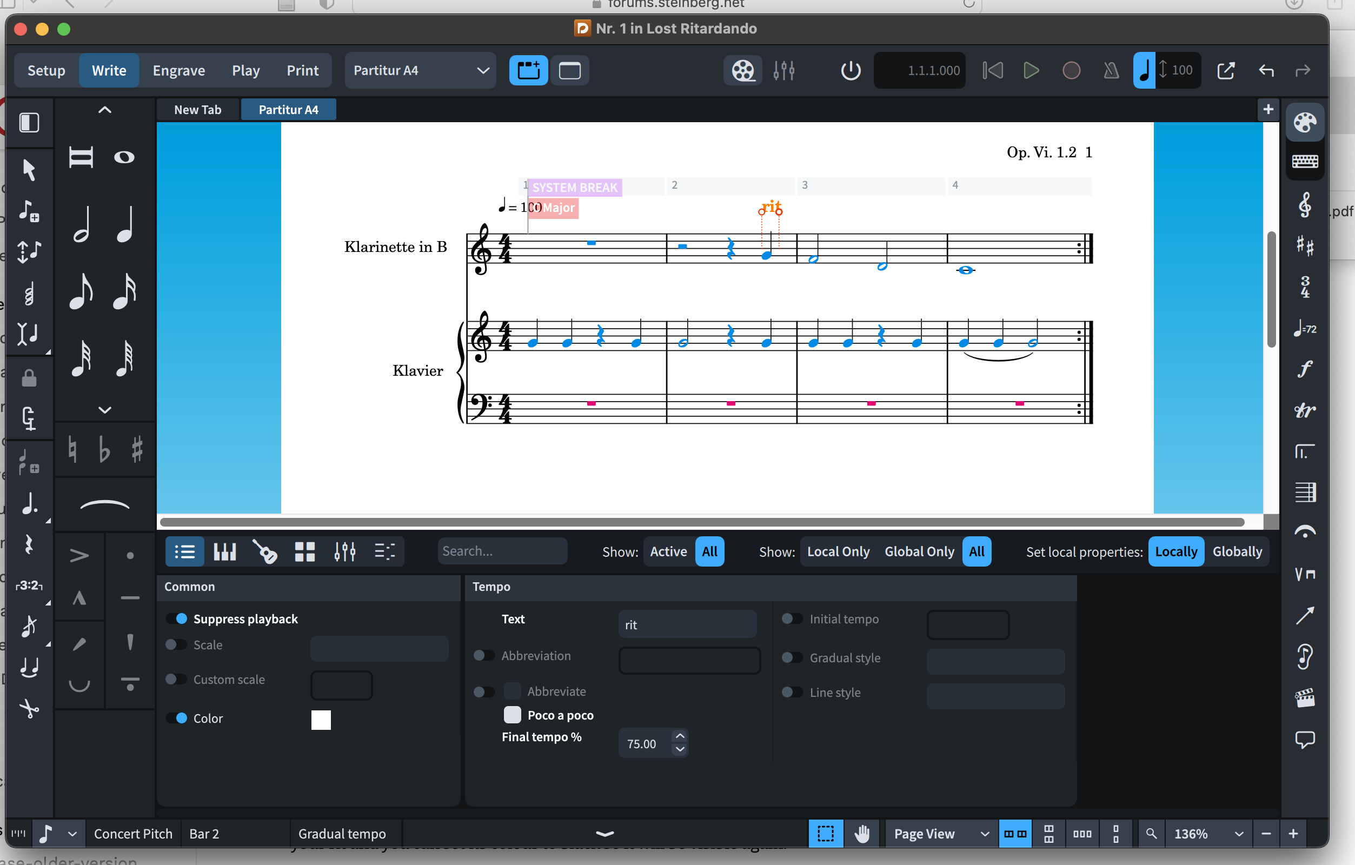
Task: Check the Poco a poco checkbox
Action: [x=512, y=715]
